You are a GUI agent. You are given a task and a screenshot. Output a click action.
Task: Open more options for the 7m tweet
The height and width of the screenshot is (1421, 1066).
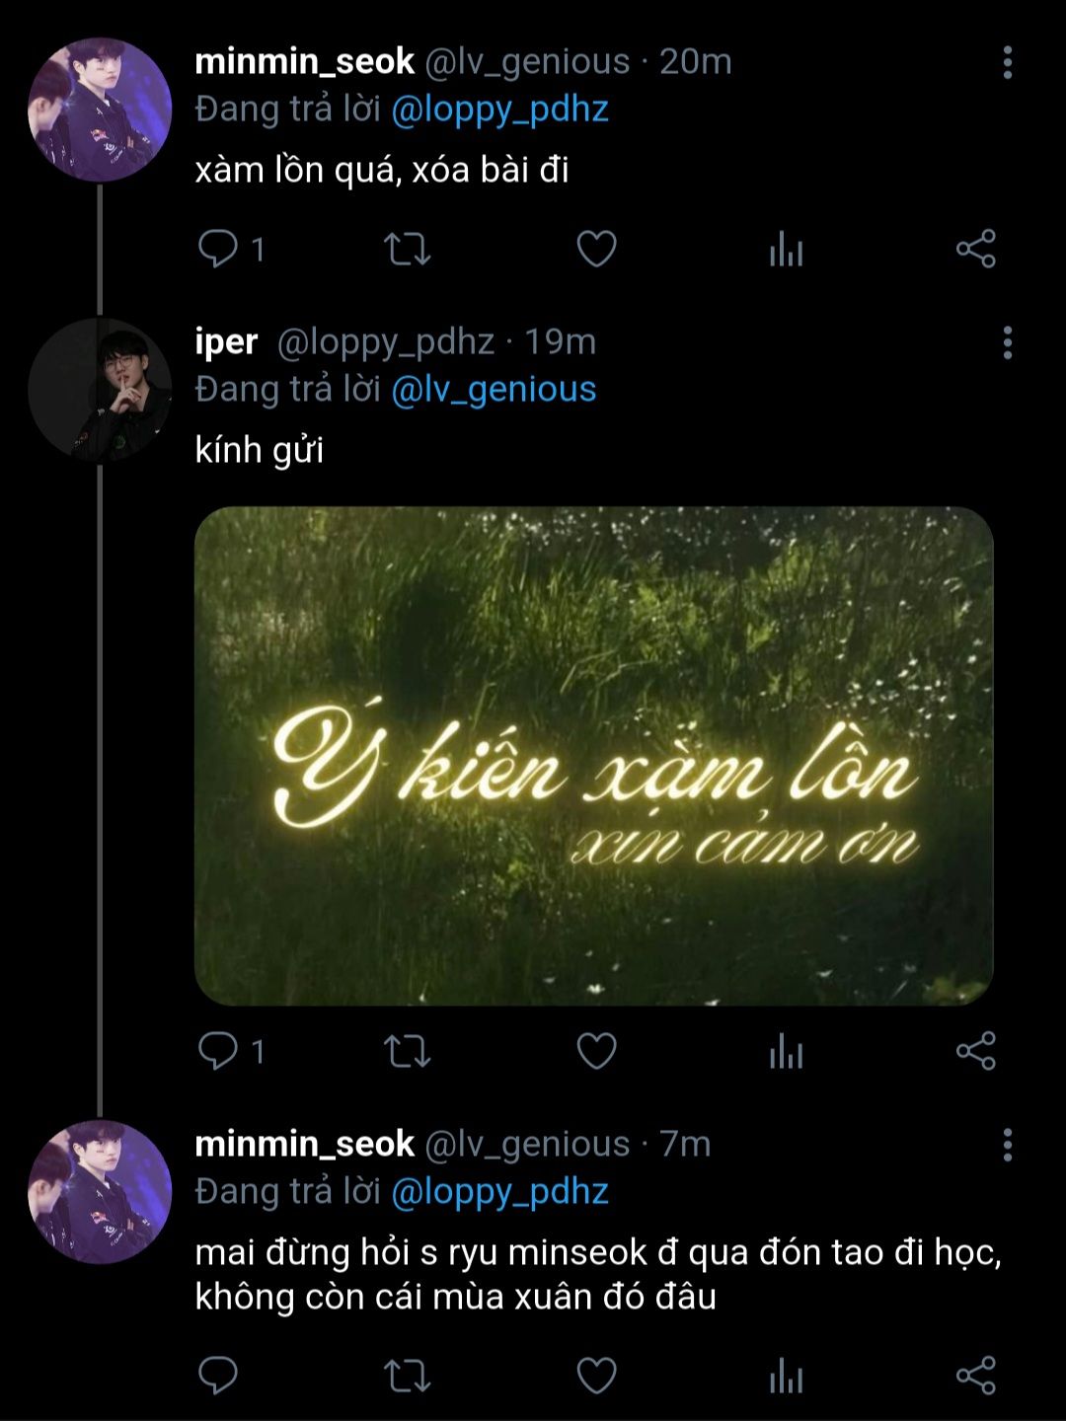[x=1007, y=1145]
